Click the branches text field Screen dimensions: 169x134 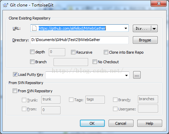(148, 99)
